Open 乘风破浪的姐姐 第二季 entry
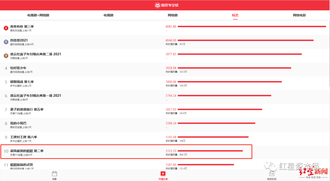330x181 pixels. click(x=27, y=151)
